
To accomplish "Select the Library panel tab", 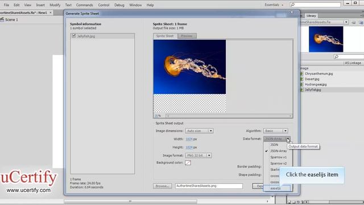I will (311, 16).
